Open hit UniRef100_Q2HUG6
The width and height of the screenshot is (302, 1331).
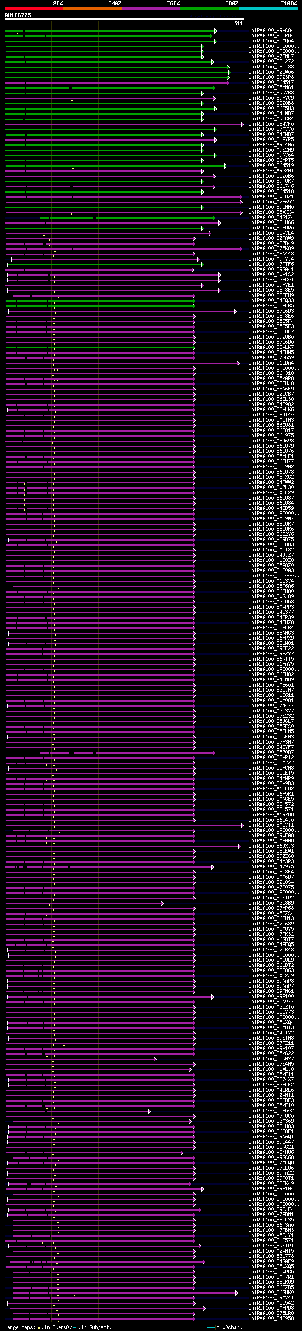click(271, 223)
